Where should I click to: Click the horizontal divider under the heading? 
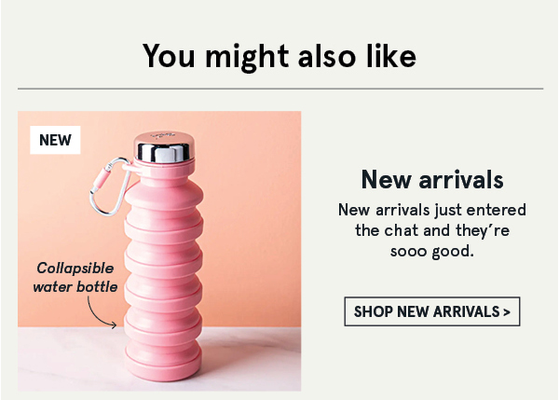[x=280, y=89]
